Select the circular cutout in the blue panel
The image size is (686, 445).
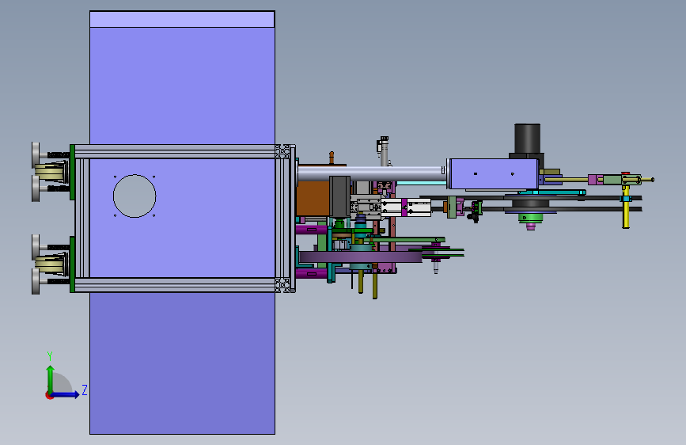coord(135,196)
